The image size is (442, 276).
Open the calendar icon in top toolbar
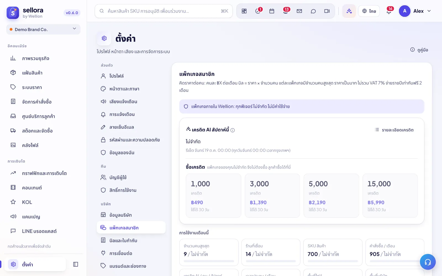[x=272, y=11]
